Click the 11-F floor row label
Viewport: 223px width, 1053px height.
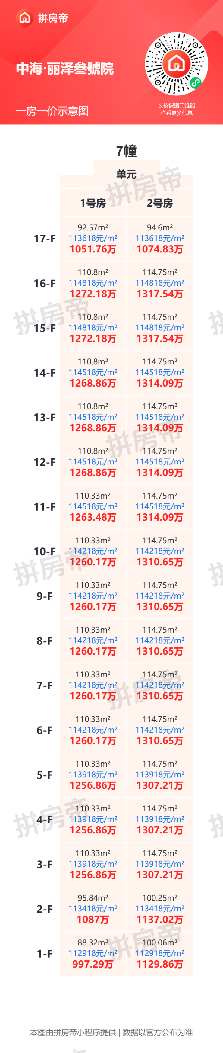tap(44, 507)
